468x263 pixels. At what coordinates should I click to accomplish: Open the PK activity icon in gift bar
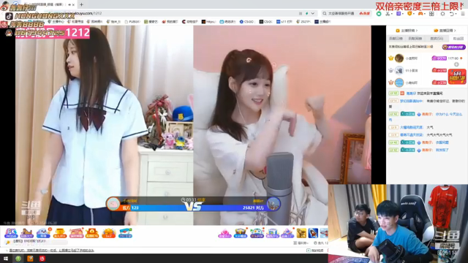click(11, 233)
